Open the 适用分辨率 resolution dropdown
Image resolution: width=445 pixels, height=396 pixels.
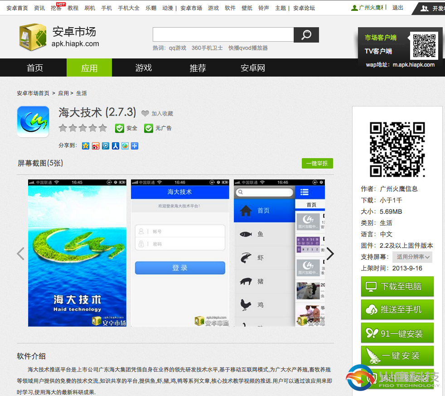click(412, 257)
